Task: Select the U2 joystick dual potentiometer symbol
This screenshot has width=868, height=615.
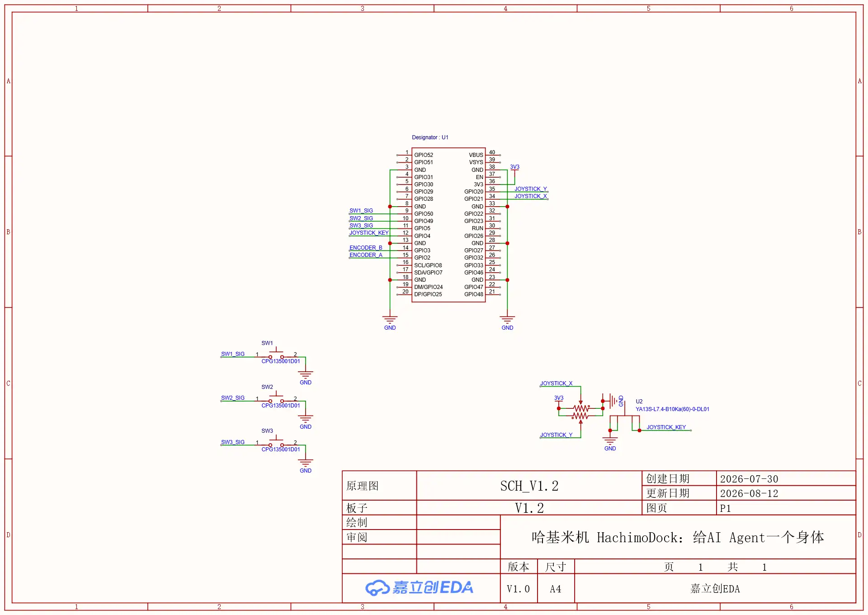Action: coord(580,412)
